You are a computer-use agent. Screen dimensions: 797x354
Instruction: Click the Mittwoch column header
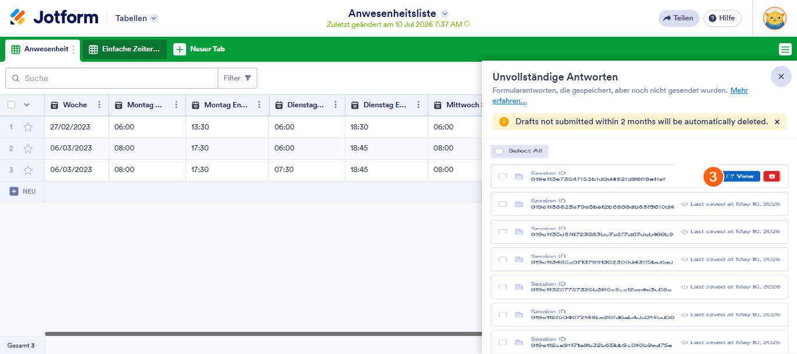tap(456, 105)
